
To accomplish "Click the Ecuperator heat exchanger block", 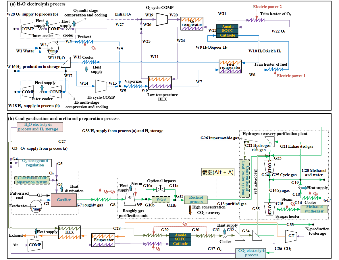I will 103,240.
